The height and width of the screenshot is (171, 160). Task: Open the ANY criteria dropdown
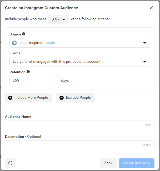pos(58,19)
